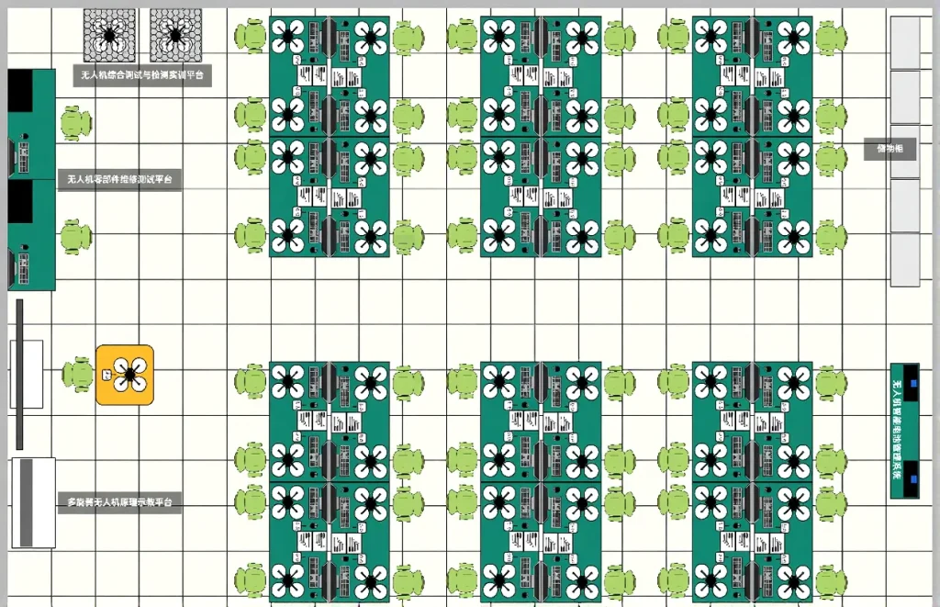Click the top-left quadcopter on the lower-left workstation
The image size is (940, 607).
pyautogui.click(x=287, y=381)
